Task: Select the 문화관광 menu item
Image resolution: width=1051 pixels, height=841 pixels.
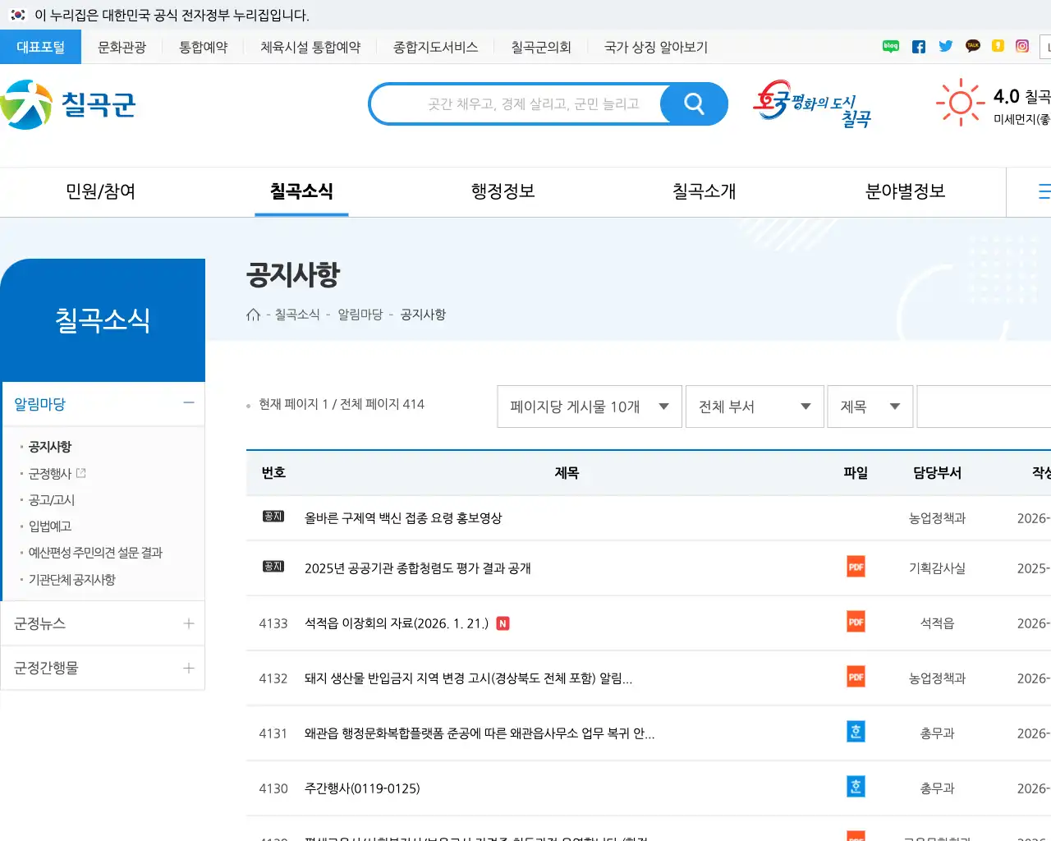Action: click(x=122, y=47)
